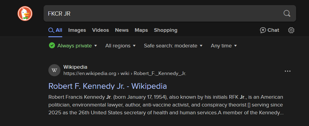Select the All results tab
Viewport: 309px width, 126px height.
[x=55, y=30]
